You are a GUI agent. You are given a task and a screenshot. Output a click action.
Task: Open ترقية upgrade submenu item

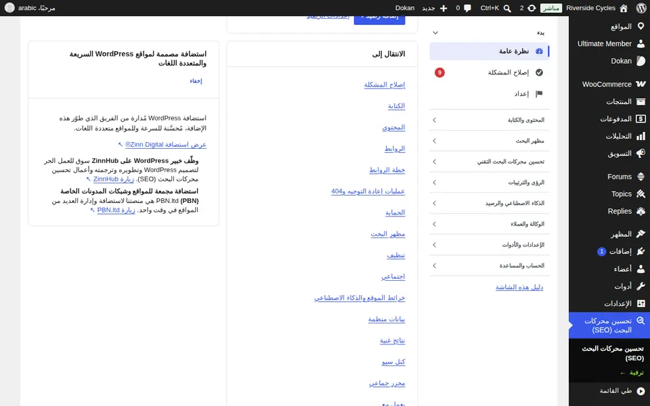(x=632, y=373)
